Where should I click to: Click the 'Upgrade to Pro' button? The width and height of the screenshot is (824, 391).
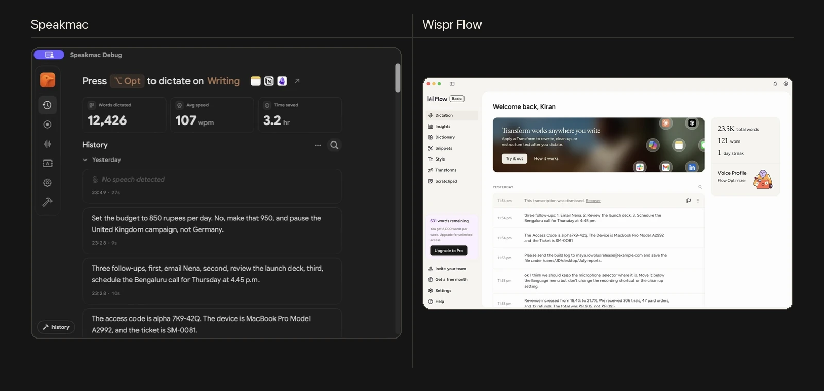(449, 251)
